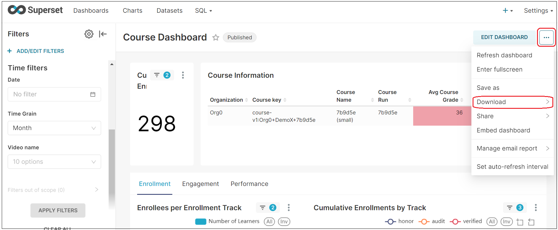Screen dimensions: 558x230
Task: Click the Date filter calendar icon
Action: coord(93,94)
